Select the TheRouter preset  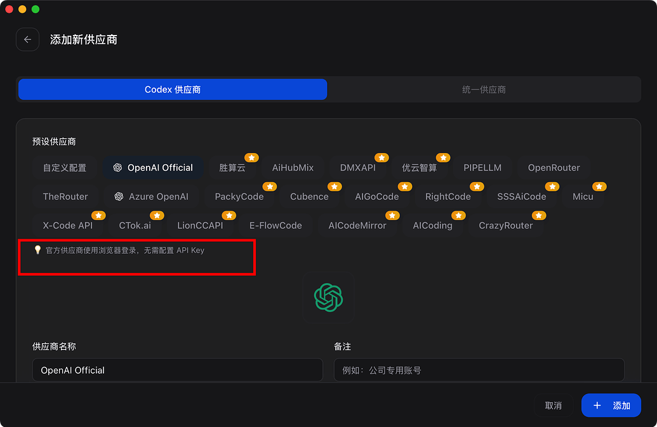click(x=65, y=196)
